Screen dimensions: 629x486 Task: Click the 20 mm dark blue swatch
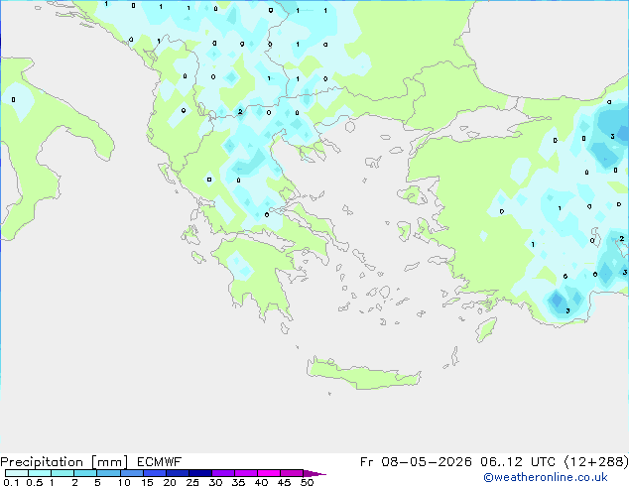pyautogui.click(x=177, y=473)
